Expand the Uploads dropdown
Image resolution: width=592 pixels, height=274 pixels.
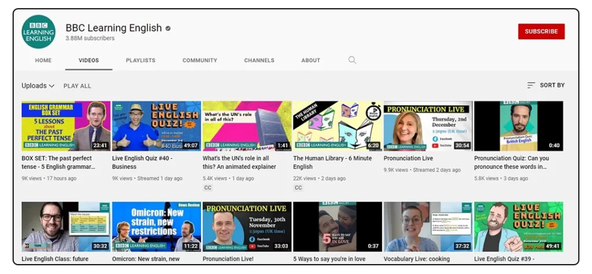(x=38, y=86)
